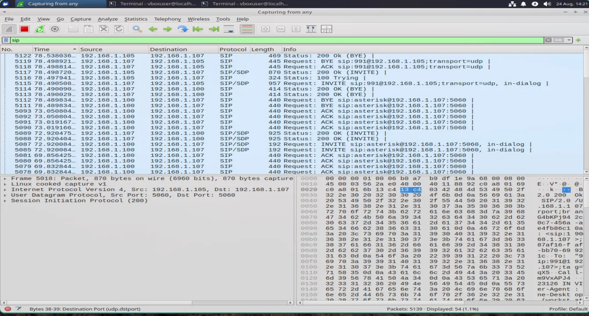Select packet 5122 Status 200 Ok (BYE)
This screenshot has height=316, width=589.
point(292,56)
